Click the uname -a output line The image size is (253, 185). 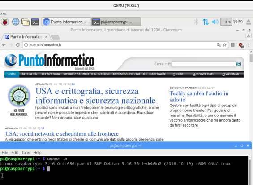(x=115, y=164)
